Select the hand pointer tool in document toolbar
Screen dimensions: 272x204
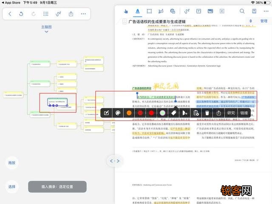(126, 11)
